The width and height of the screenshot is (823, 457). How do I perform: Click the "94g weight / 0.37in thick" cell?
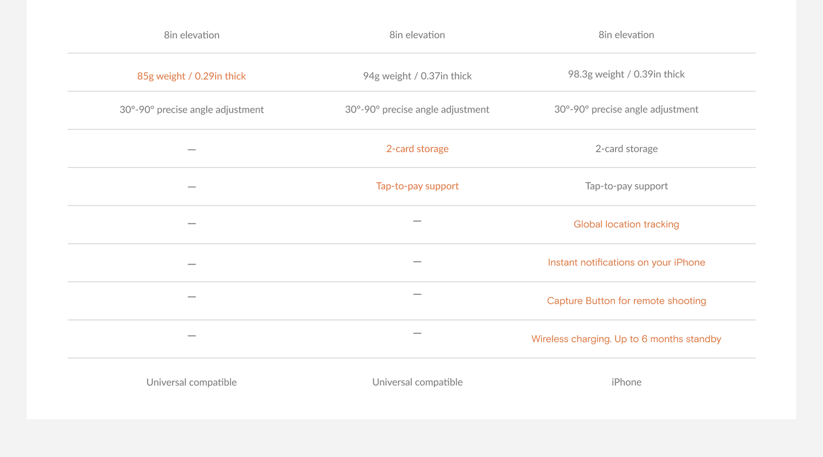tap(417, 76)
